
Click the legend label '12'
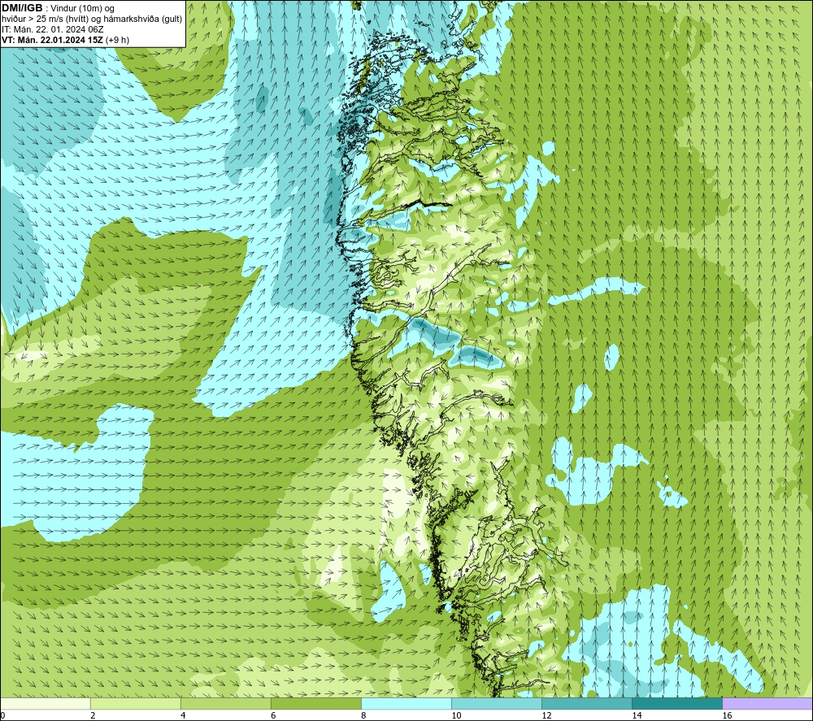click(546, 716)
